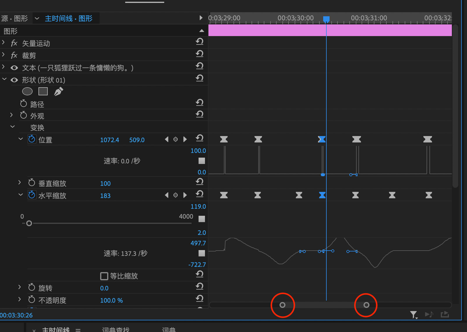Select the Pen tool for the shape
Screen dimensions: 467x332
pos(58,91)
